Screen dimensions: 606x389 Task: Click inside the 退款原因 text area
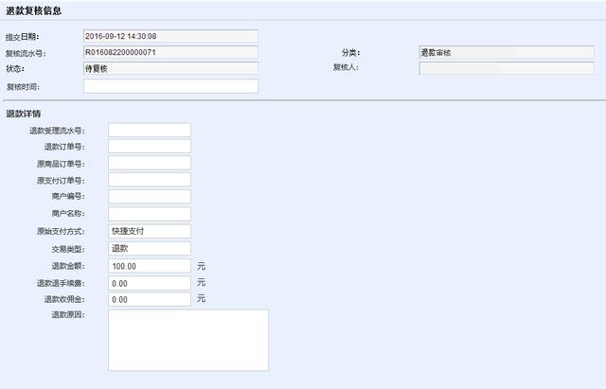pyautogui.click(x=188, y=340)
